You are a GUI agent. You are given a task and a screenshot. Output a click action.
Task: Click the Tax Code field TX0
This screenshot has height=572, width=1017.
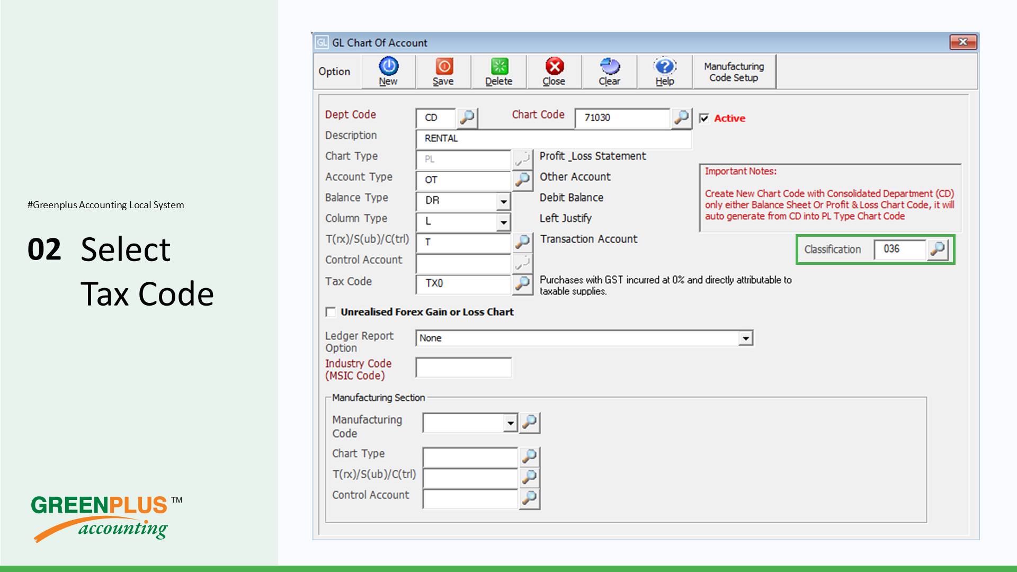tap(463, 283)
